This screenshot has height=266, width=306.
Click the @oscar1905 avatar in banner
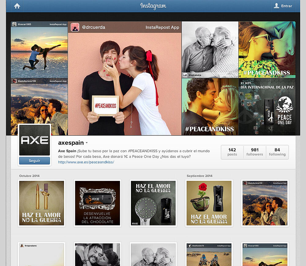click(14, 24)
